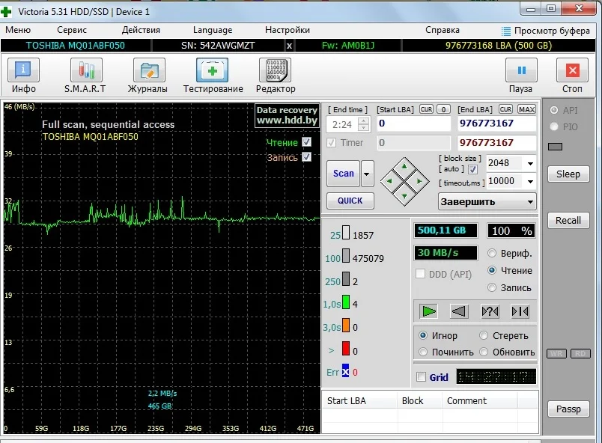
Task: Enable the Grid checkbox
Action: click(x=421, y=377)
